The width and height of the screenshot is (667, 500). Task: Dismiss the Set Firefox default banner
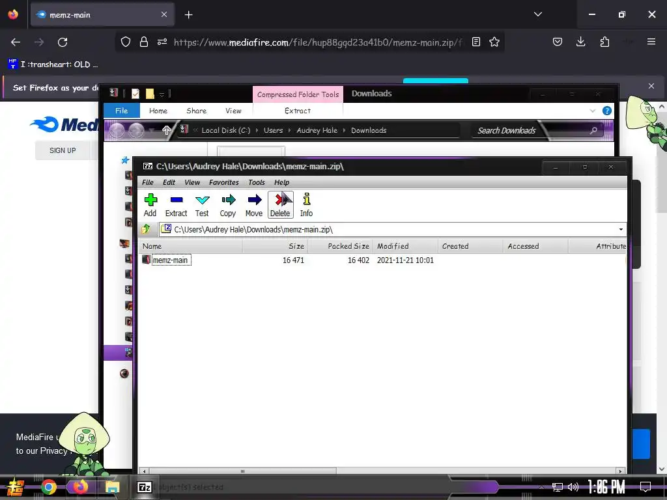tap(651, 87)
